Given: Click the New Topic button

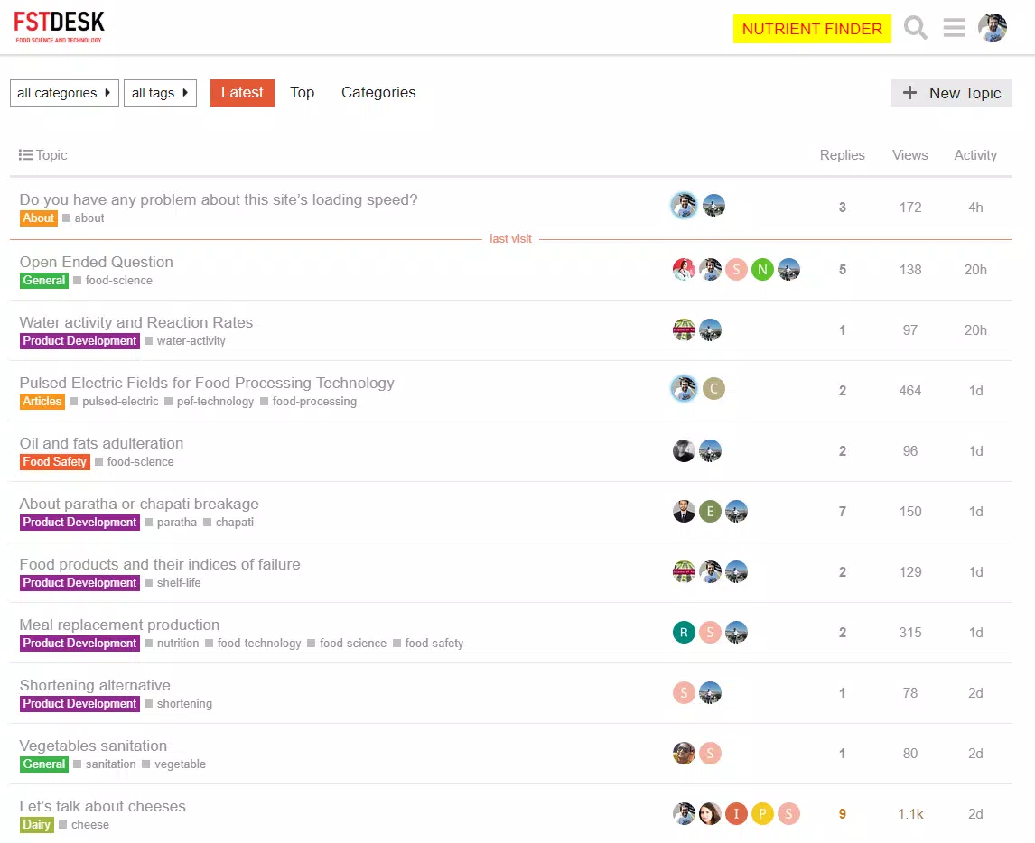Looking at the screenshot, I should pyautogui.click(x=952, y=93).
